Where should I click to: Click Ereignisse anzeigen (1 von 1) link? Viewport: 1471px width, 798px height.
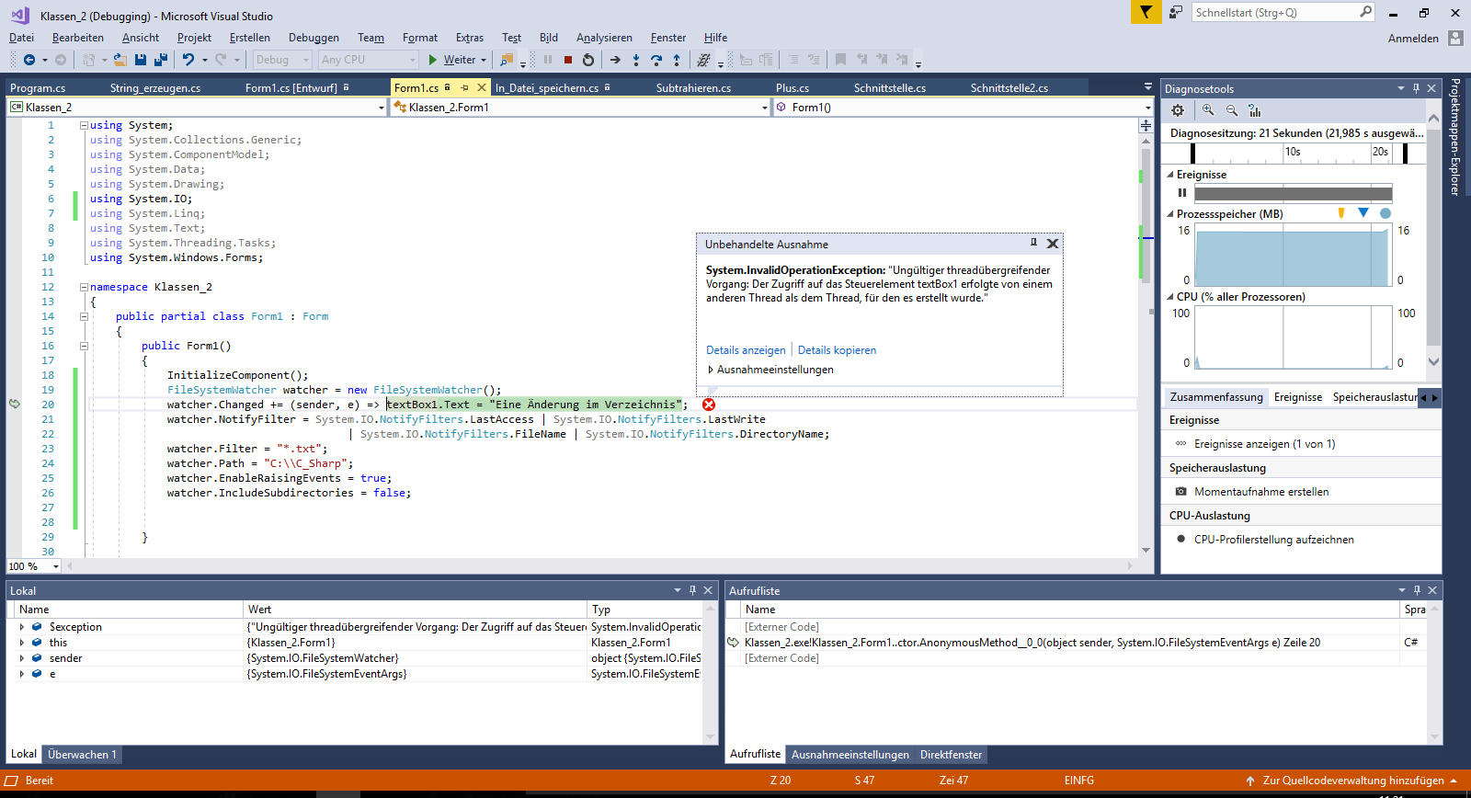click(x=1264, y=444)
